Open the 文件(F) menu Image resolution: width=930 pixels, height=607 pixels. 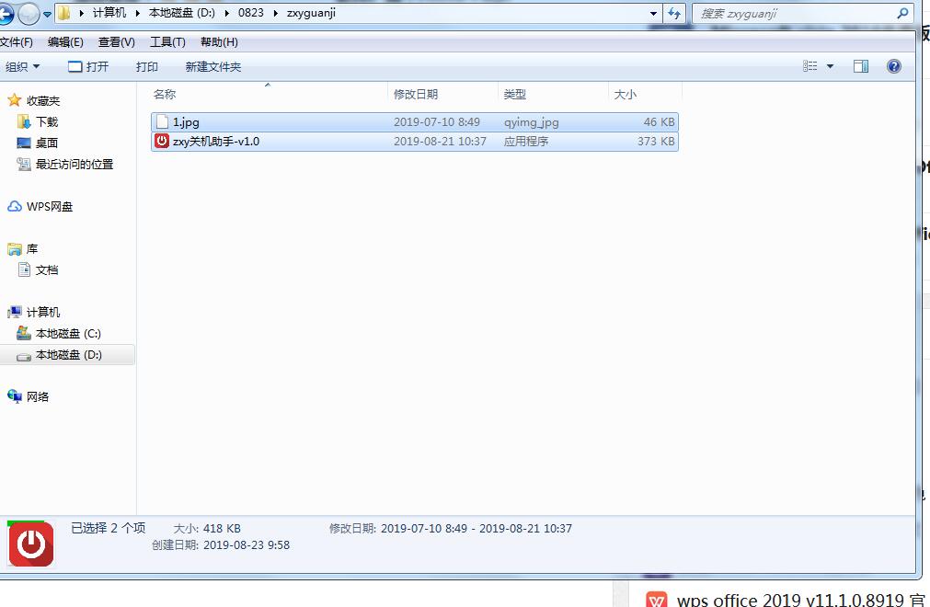17,42
